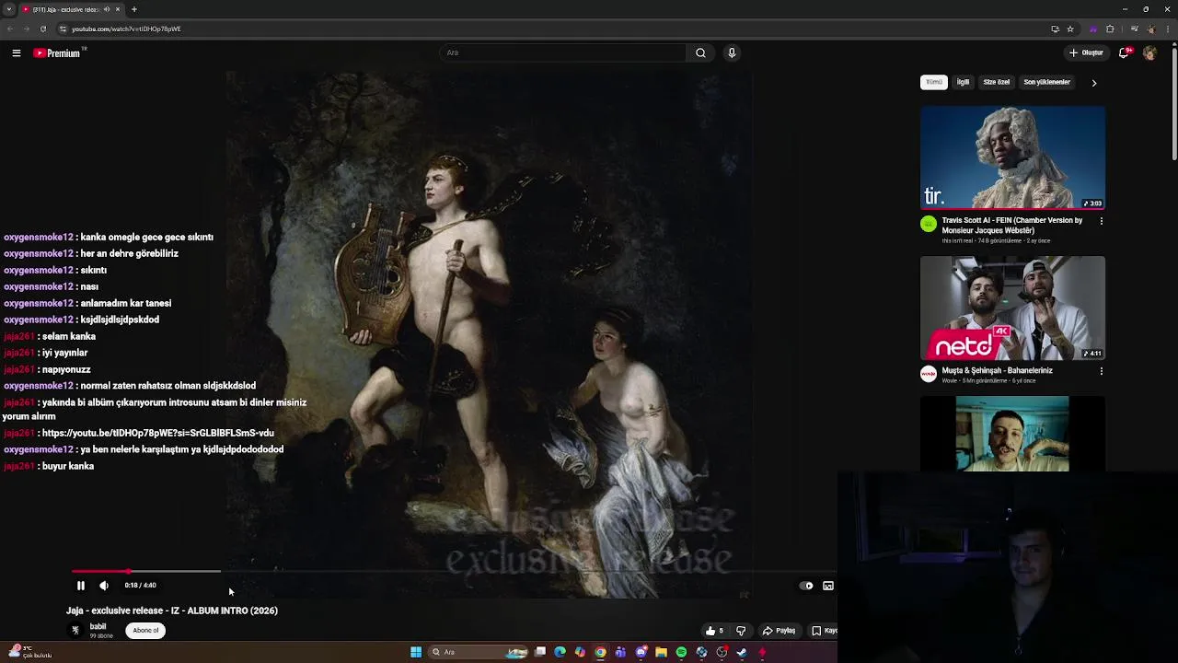Viewport: 1178px width, 663px height.
Task: Open Microsoft Edge from the taskbar
Action: (560, 652)
